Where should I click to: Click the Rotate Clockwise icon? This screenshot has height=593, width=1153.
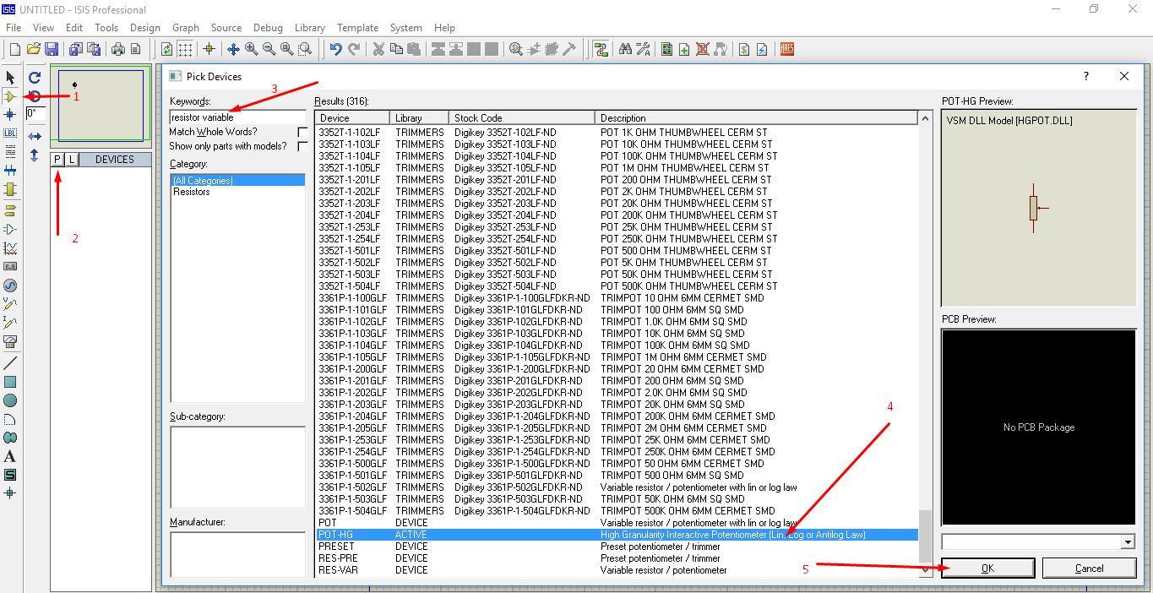click(35, 78)
